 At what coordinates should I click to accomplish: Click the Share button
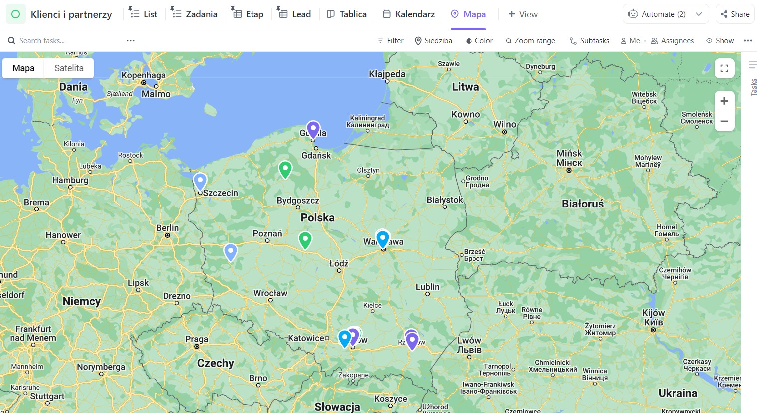735,14
